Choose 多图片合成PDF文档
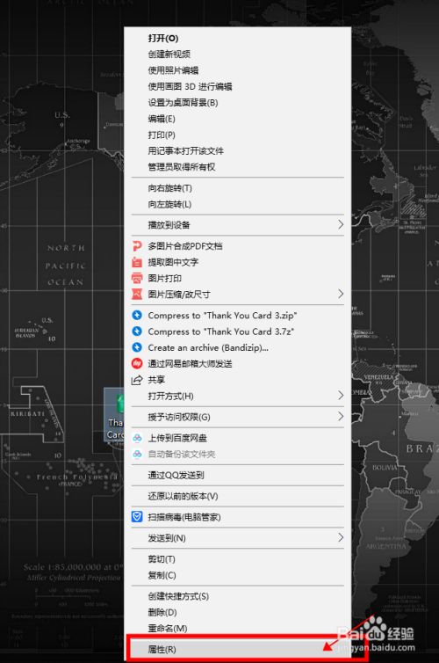 click(238, 246)
